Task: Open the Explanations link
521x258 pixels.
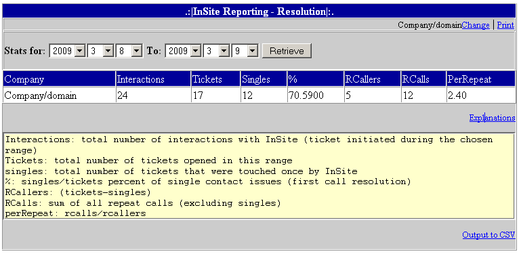Action: click(492, 118)
